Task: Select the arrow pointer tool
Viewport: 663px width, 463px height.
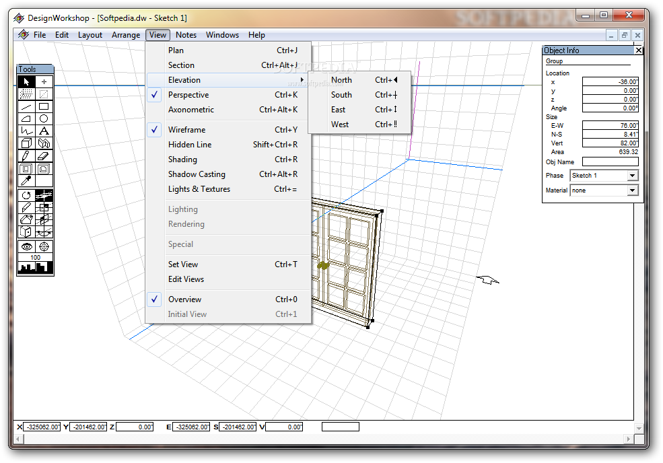Action: [26, 81]
